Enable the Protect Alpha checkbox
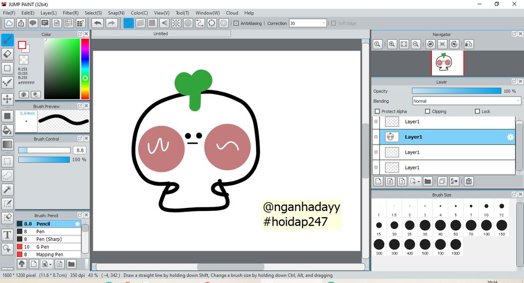Image resolution: width=524 pixels, height=283 pixels. tap(377, 111)
